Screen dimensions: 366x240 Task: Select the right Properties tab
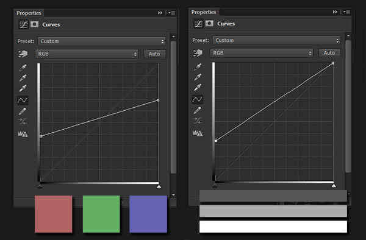point(204,12)
